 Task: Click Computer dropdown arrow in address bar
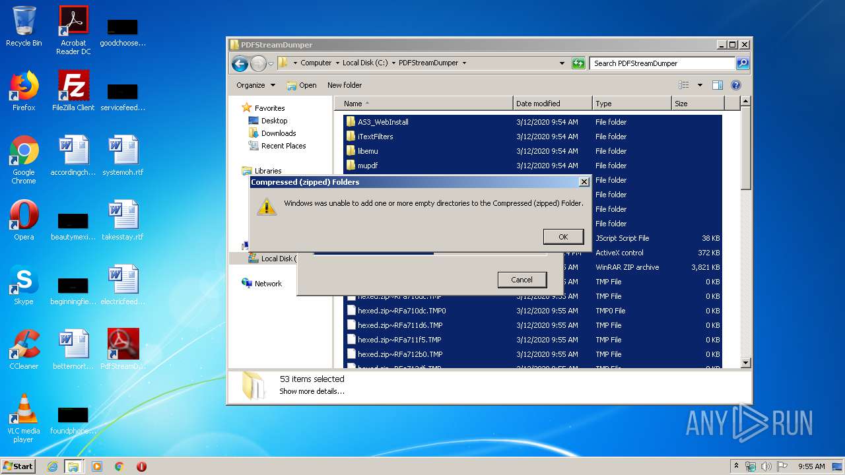[x=337, y=63]
